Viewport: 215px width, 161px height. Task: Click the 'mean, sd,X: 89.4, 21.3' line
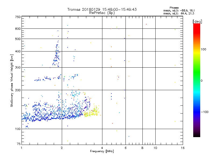pos(179,13)
